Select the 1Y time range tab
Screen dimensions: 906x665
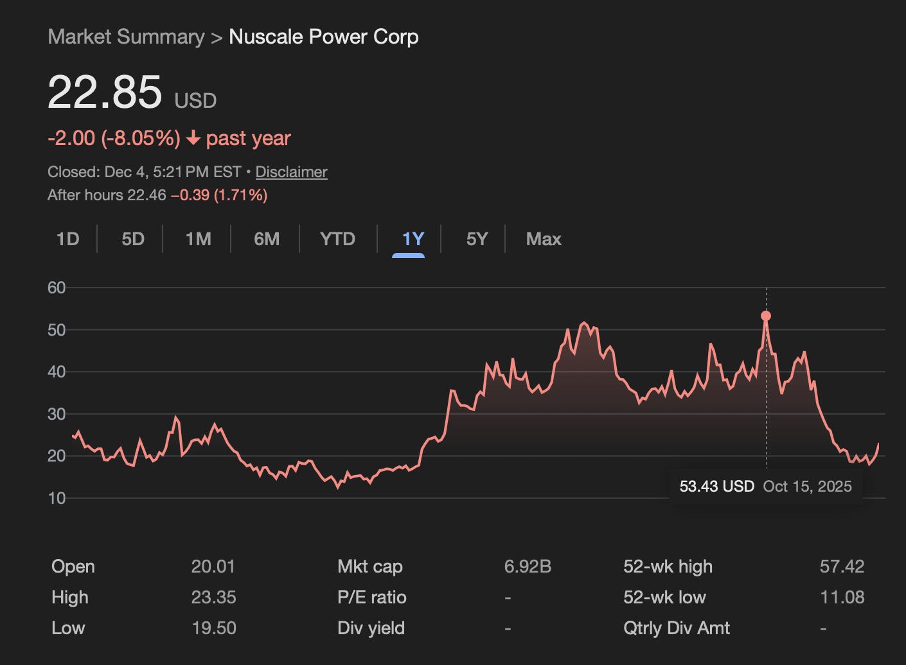(x=413, y=239)
